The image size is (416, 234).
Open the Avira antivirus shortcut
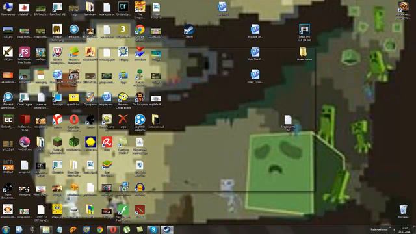pos(107,142)
